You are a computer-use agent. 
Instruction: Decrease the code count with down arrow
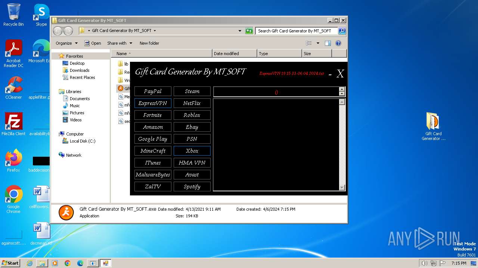[x=342, y=93]
